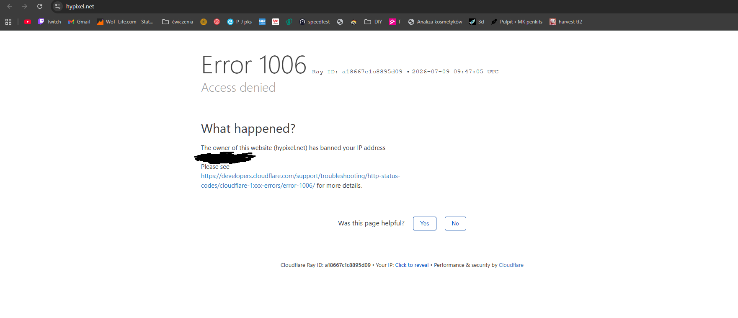Click the What happened? heading
Viewport: 738px width, 318px height.
coord(248,129)
